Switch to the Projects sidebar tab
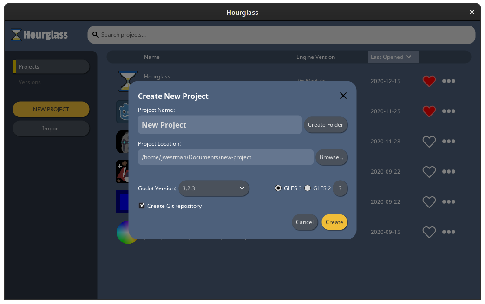Viewport: 485px width, 304px height. coord(51,67)
